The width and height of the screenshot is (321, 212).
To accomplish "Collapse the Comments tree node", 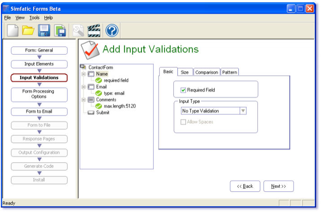I will [x=84, y=100].
